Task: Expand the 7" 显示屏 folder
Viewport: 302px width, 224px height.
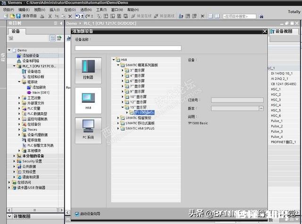Action: 122,86
